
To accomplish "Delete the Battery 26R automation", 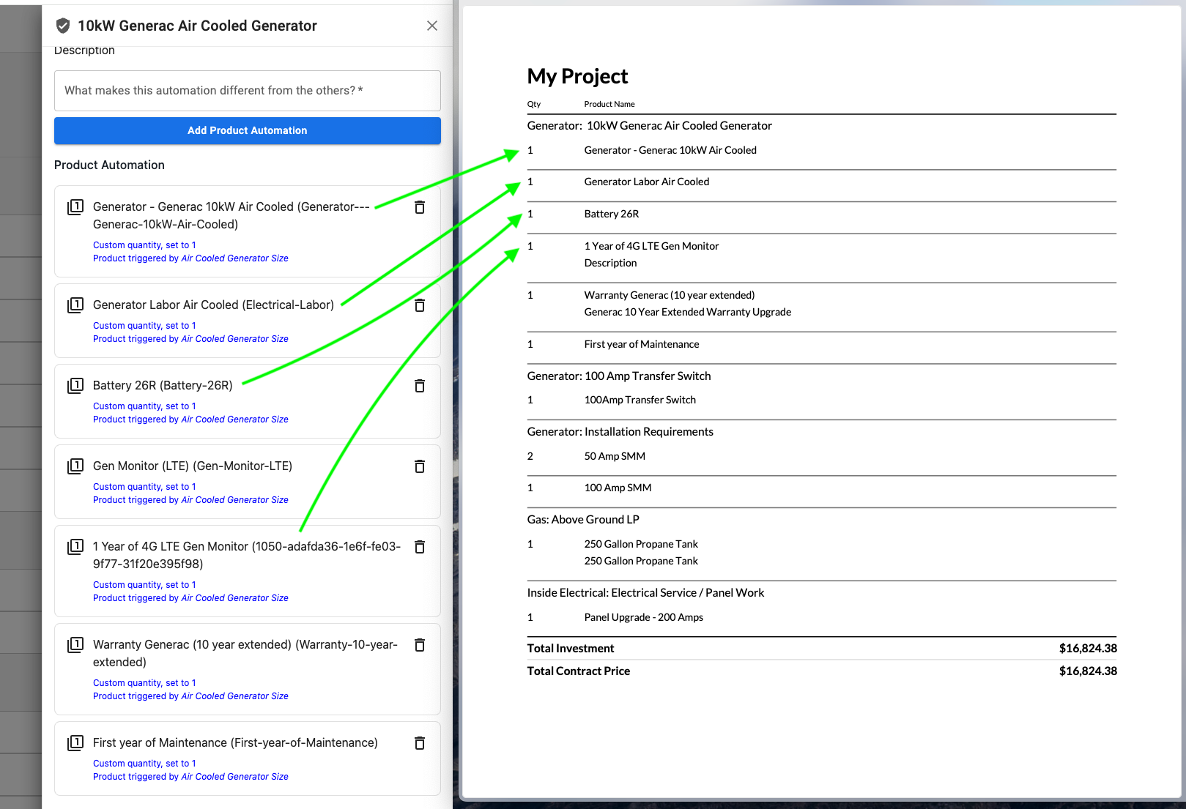I will point(420,386).
